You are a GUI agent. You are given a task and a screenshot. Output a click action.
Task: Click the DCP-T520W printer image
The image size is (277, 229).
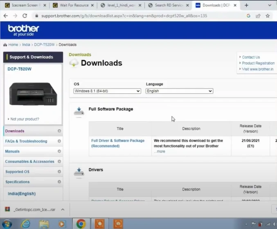pyautogui.click(x=33, y=94)
